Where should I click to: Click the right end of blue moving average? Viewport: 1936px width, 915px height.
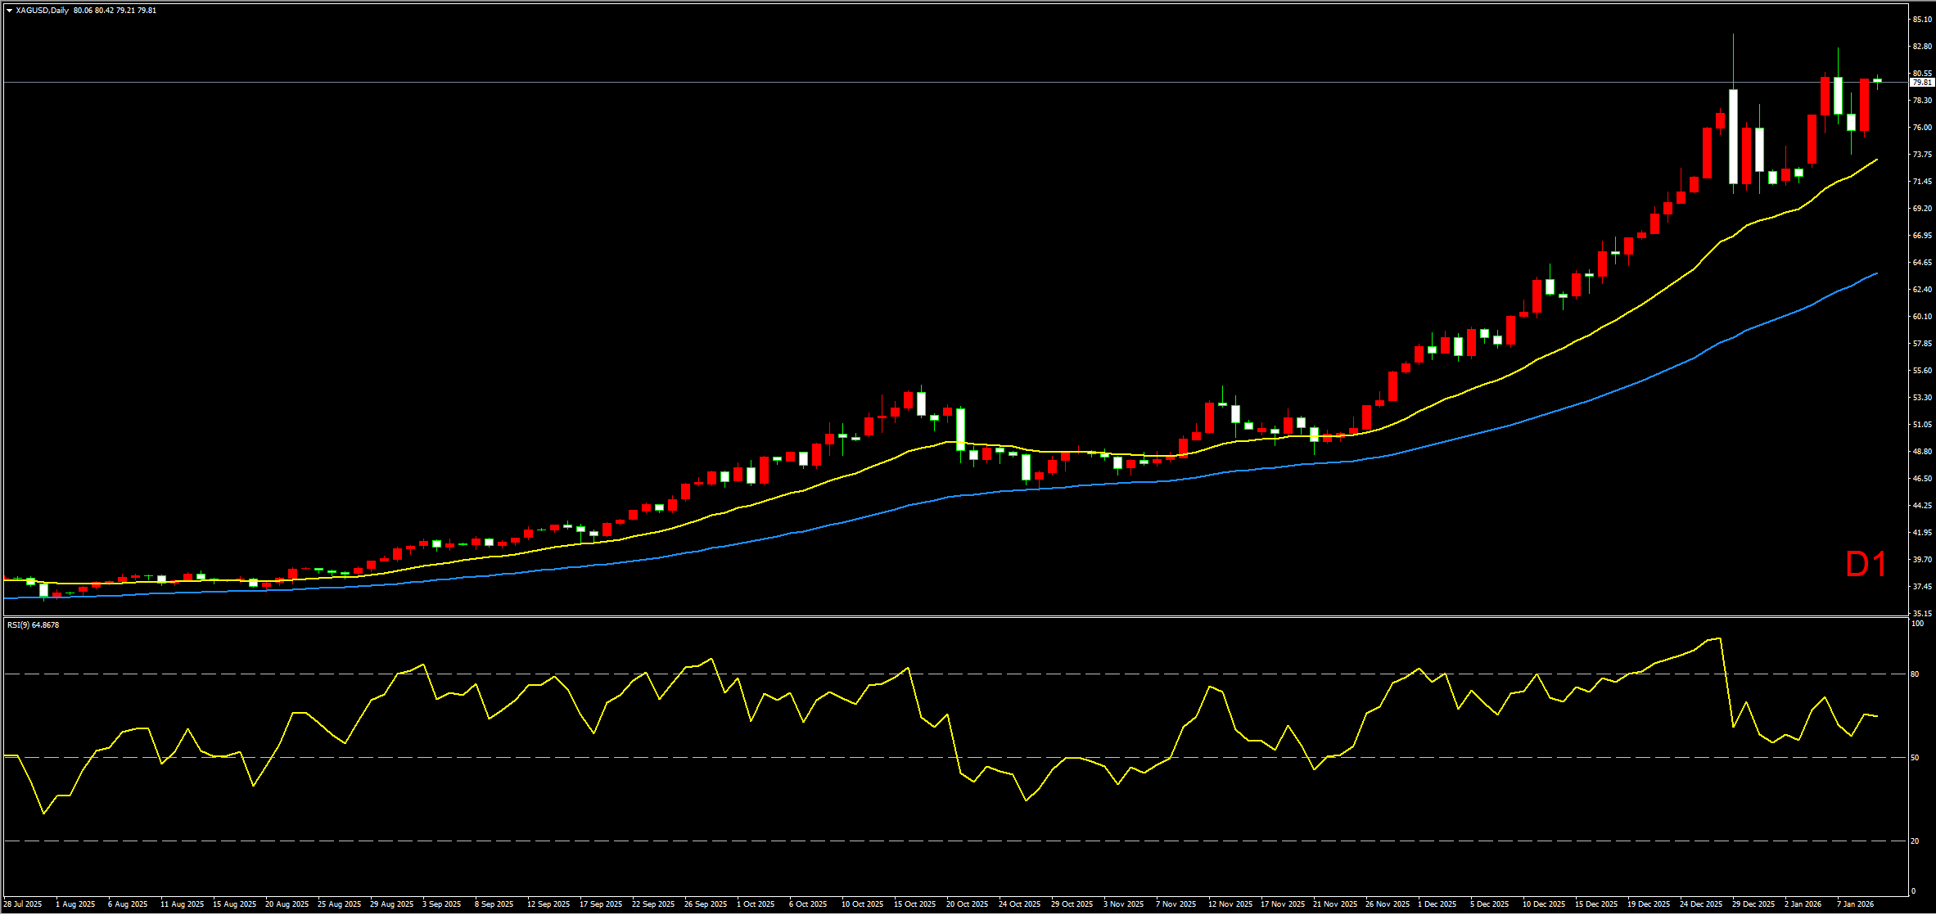(1876, 273)
